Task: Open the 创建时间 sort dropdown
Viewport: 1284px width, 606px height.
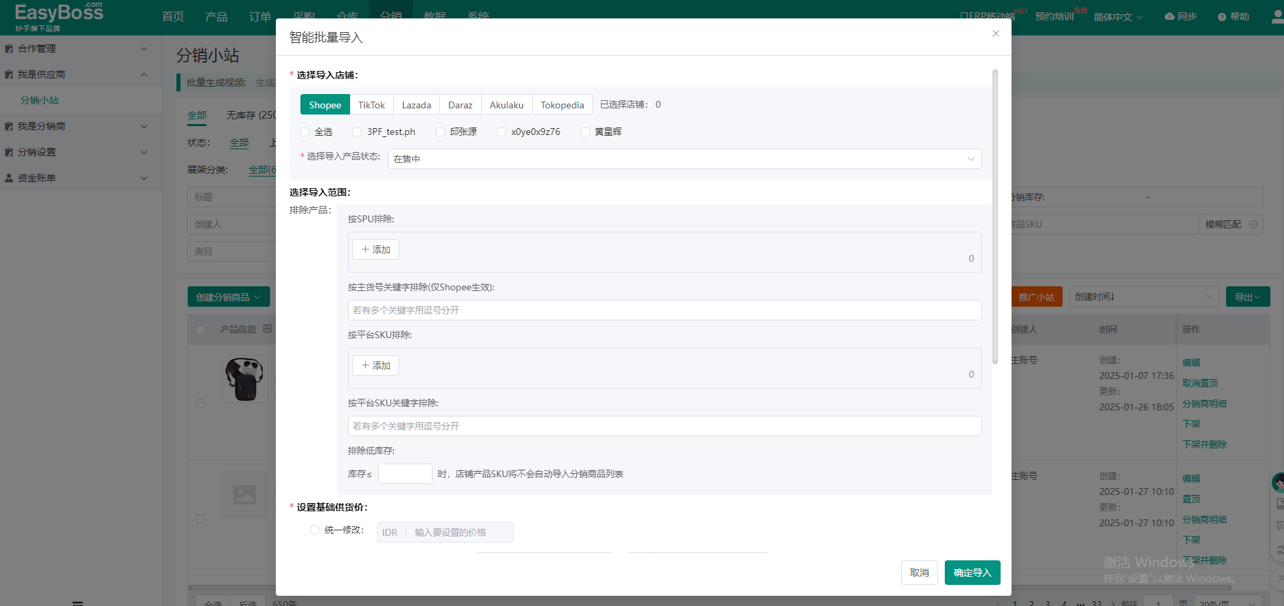Action: click(1144, 297)
